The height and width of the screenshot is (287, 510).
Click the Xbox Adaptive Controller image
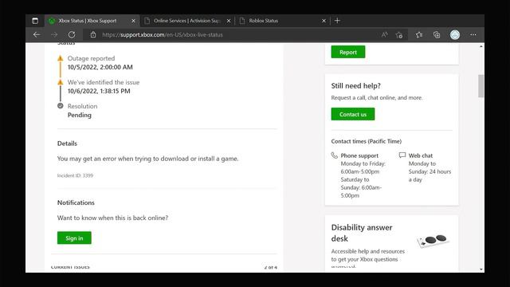pos(433,241)
